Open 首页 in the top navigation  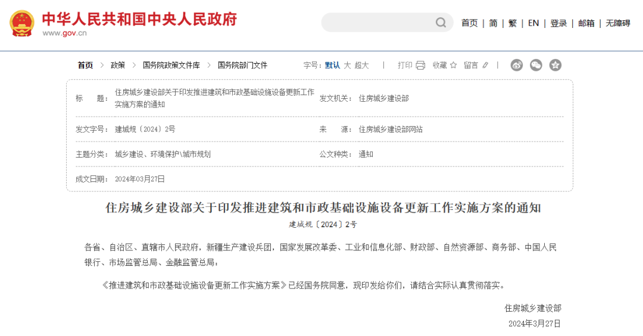[470, 23]
